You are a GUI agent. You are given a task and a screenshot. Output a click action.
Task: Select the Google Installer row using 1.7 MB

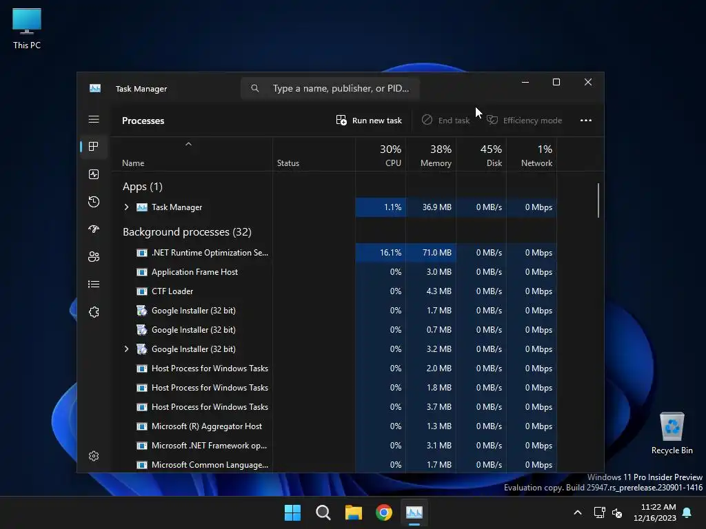point(334,311)
